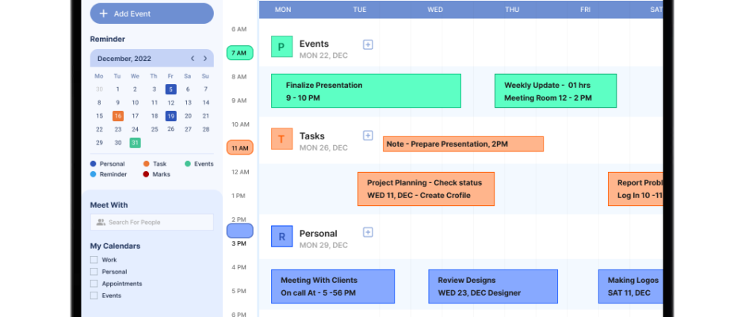Viewport: 745px width, 317px height.
Task: Select the THU column header
Action: coord(512,10)
